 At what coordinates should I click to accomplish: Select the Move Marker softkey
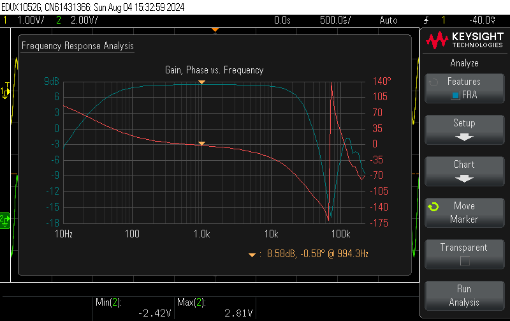pos(465,213)
